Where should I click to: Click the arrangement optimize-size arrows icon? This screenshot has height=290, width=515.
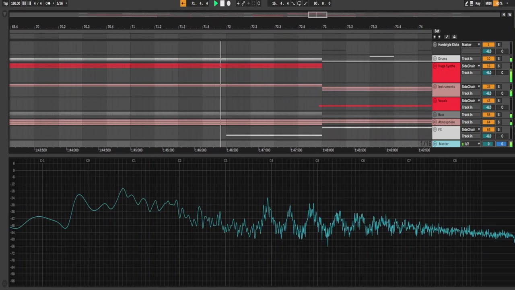tap(447, 37)
